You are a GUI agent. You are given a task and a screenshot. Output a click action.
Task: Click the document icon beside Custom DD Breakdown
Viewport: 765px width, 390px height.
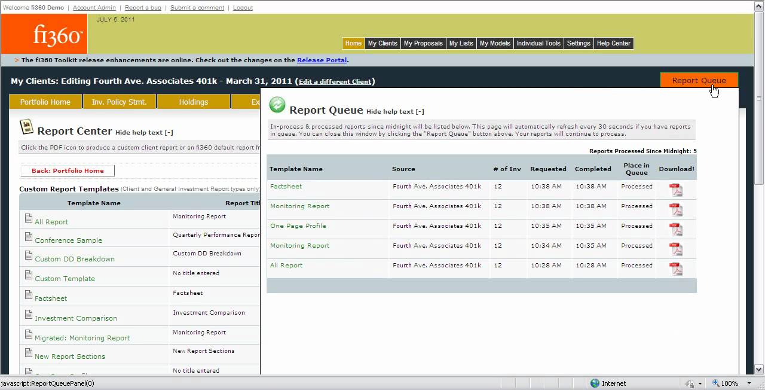click(x=28, y=255)
